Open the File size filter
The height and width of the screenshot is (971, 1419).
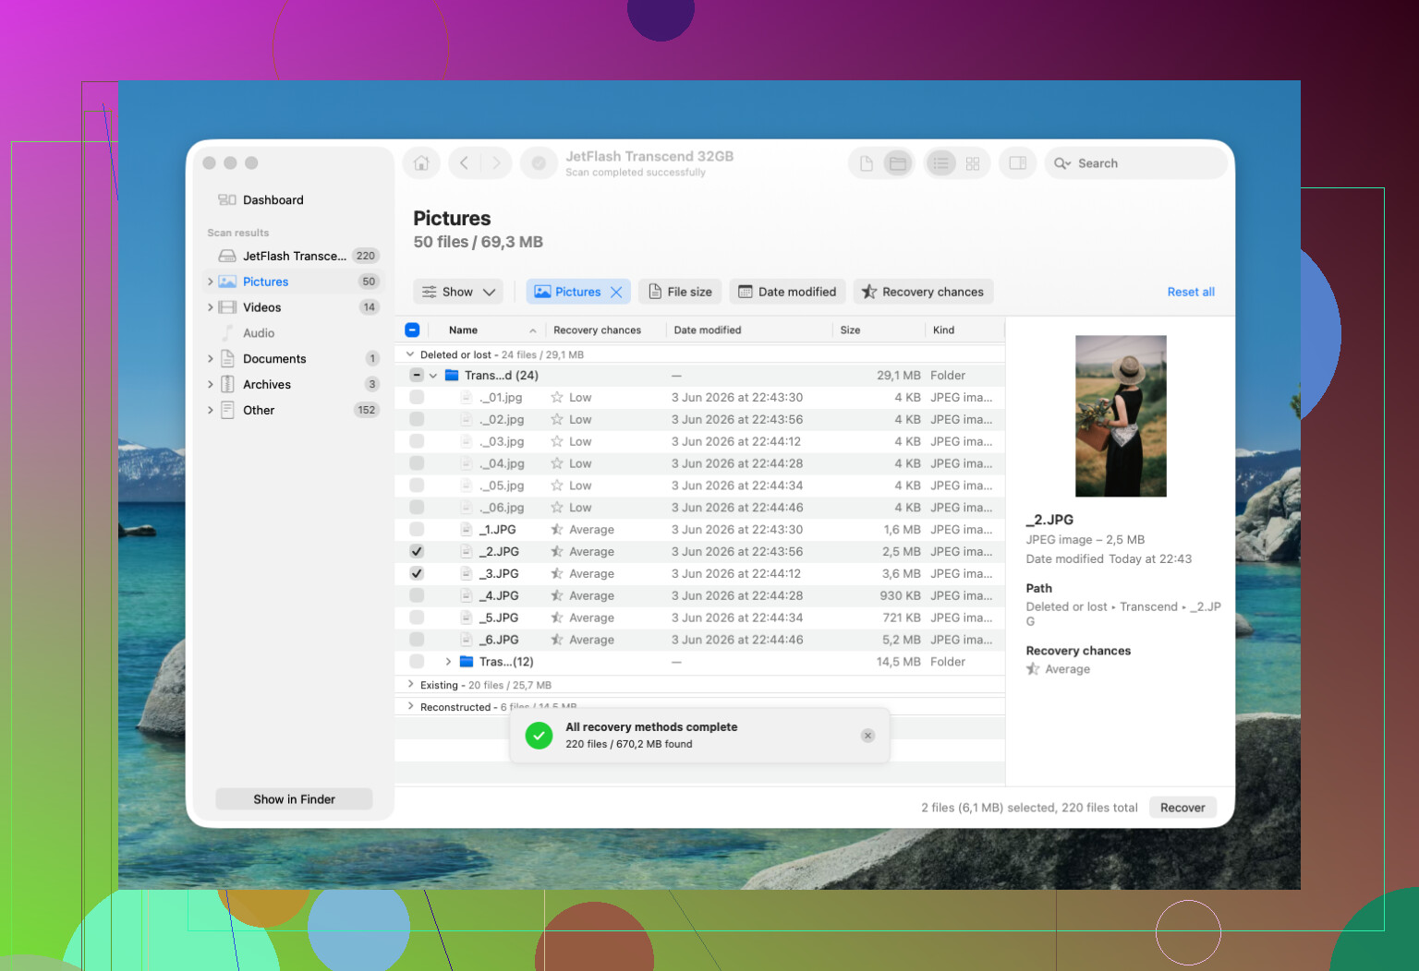[681, 292]
